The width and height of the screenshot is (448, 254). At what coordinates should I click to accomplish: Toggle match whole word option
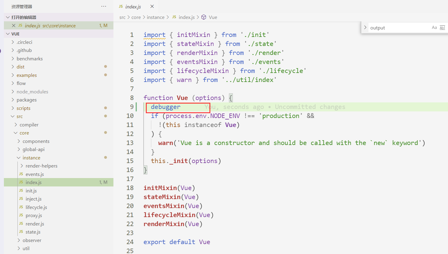(442, 28)
